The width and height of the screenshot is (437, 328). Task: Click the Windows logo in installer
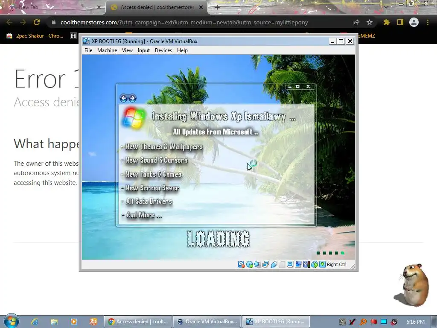(134, 118)
